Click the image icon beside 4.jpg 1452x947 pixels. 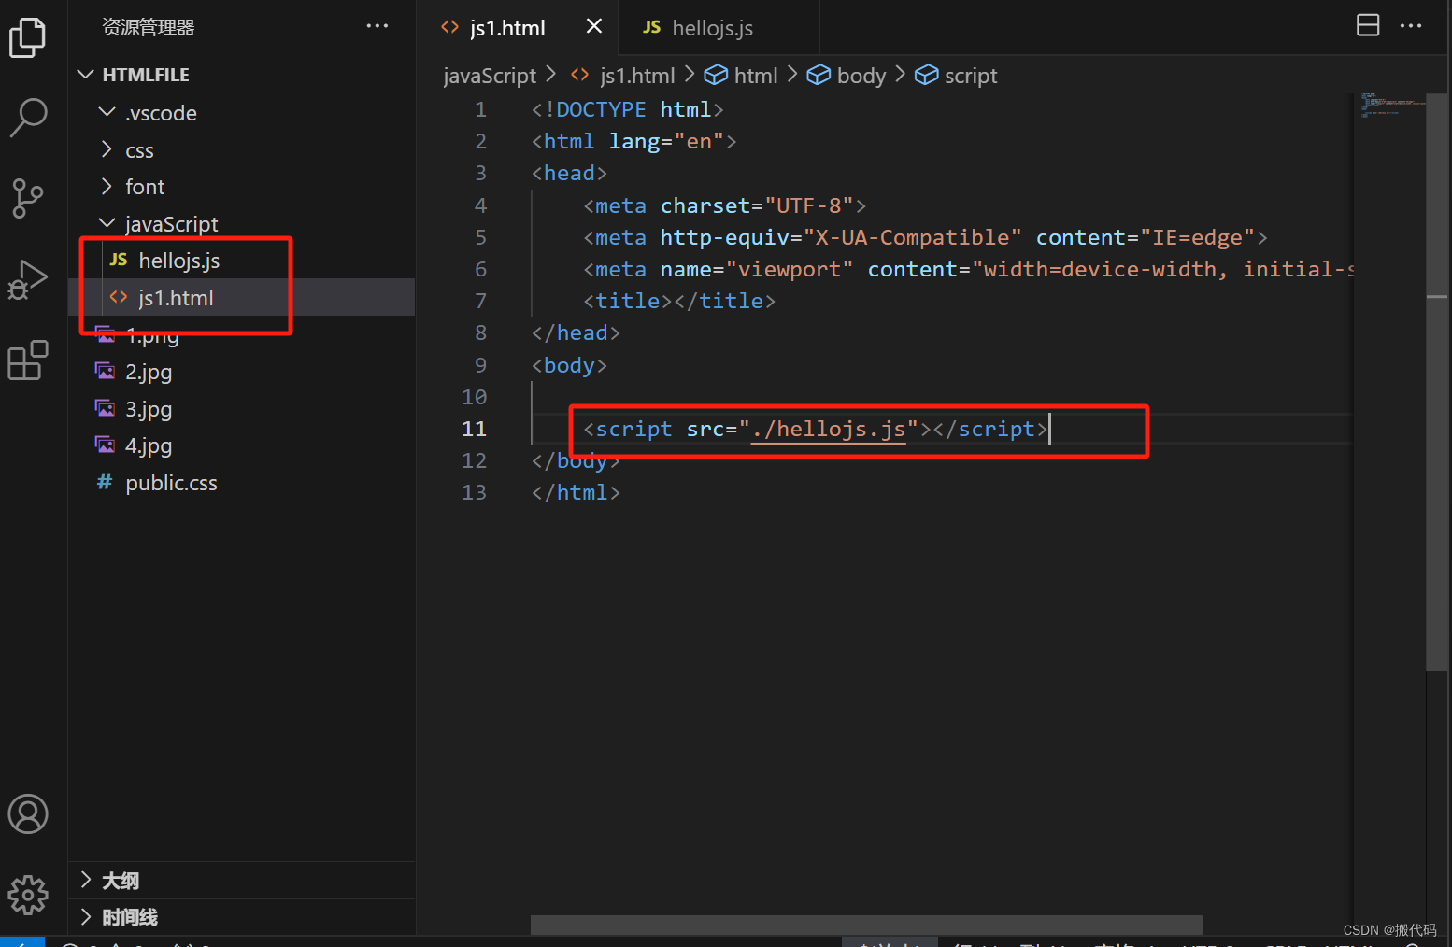point(105,445)
